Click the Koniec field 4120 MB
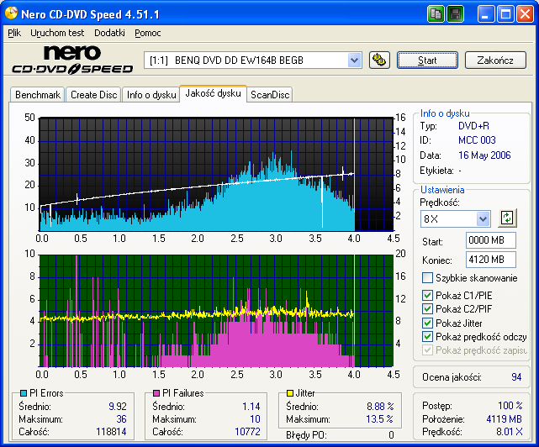Screen dimensions: 539x447 (x=491, y=260)
